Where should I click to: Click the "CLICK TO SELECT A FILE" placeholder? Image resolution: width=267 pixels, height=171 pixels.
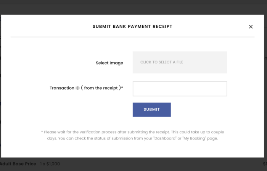pyautogui.click(x=162, y=62)
